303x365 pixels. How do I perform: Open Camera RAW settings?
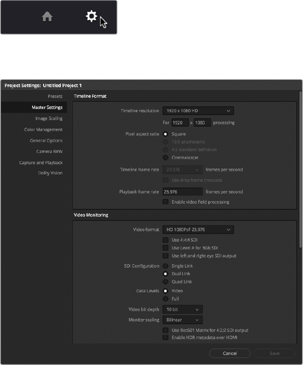49,151
